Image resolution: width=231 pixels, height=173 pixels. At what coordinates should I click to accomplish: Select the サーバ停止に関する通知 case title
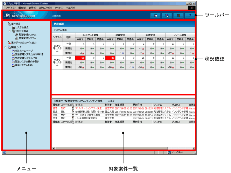tap(87, 115)
